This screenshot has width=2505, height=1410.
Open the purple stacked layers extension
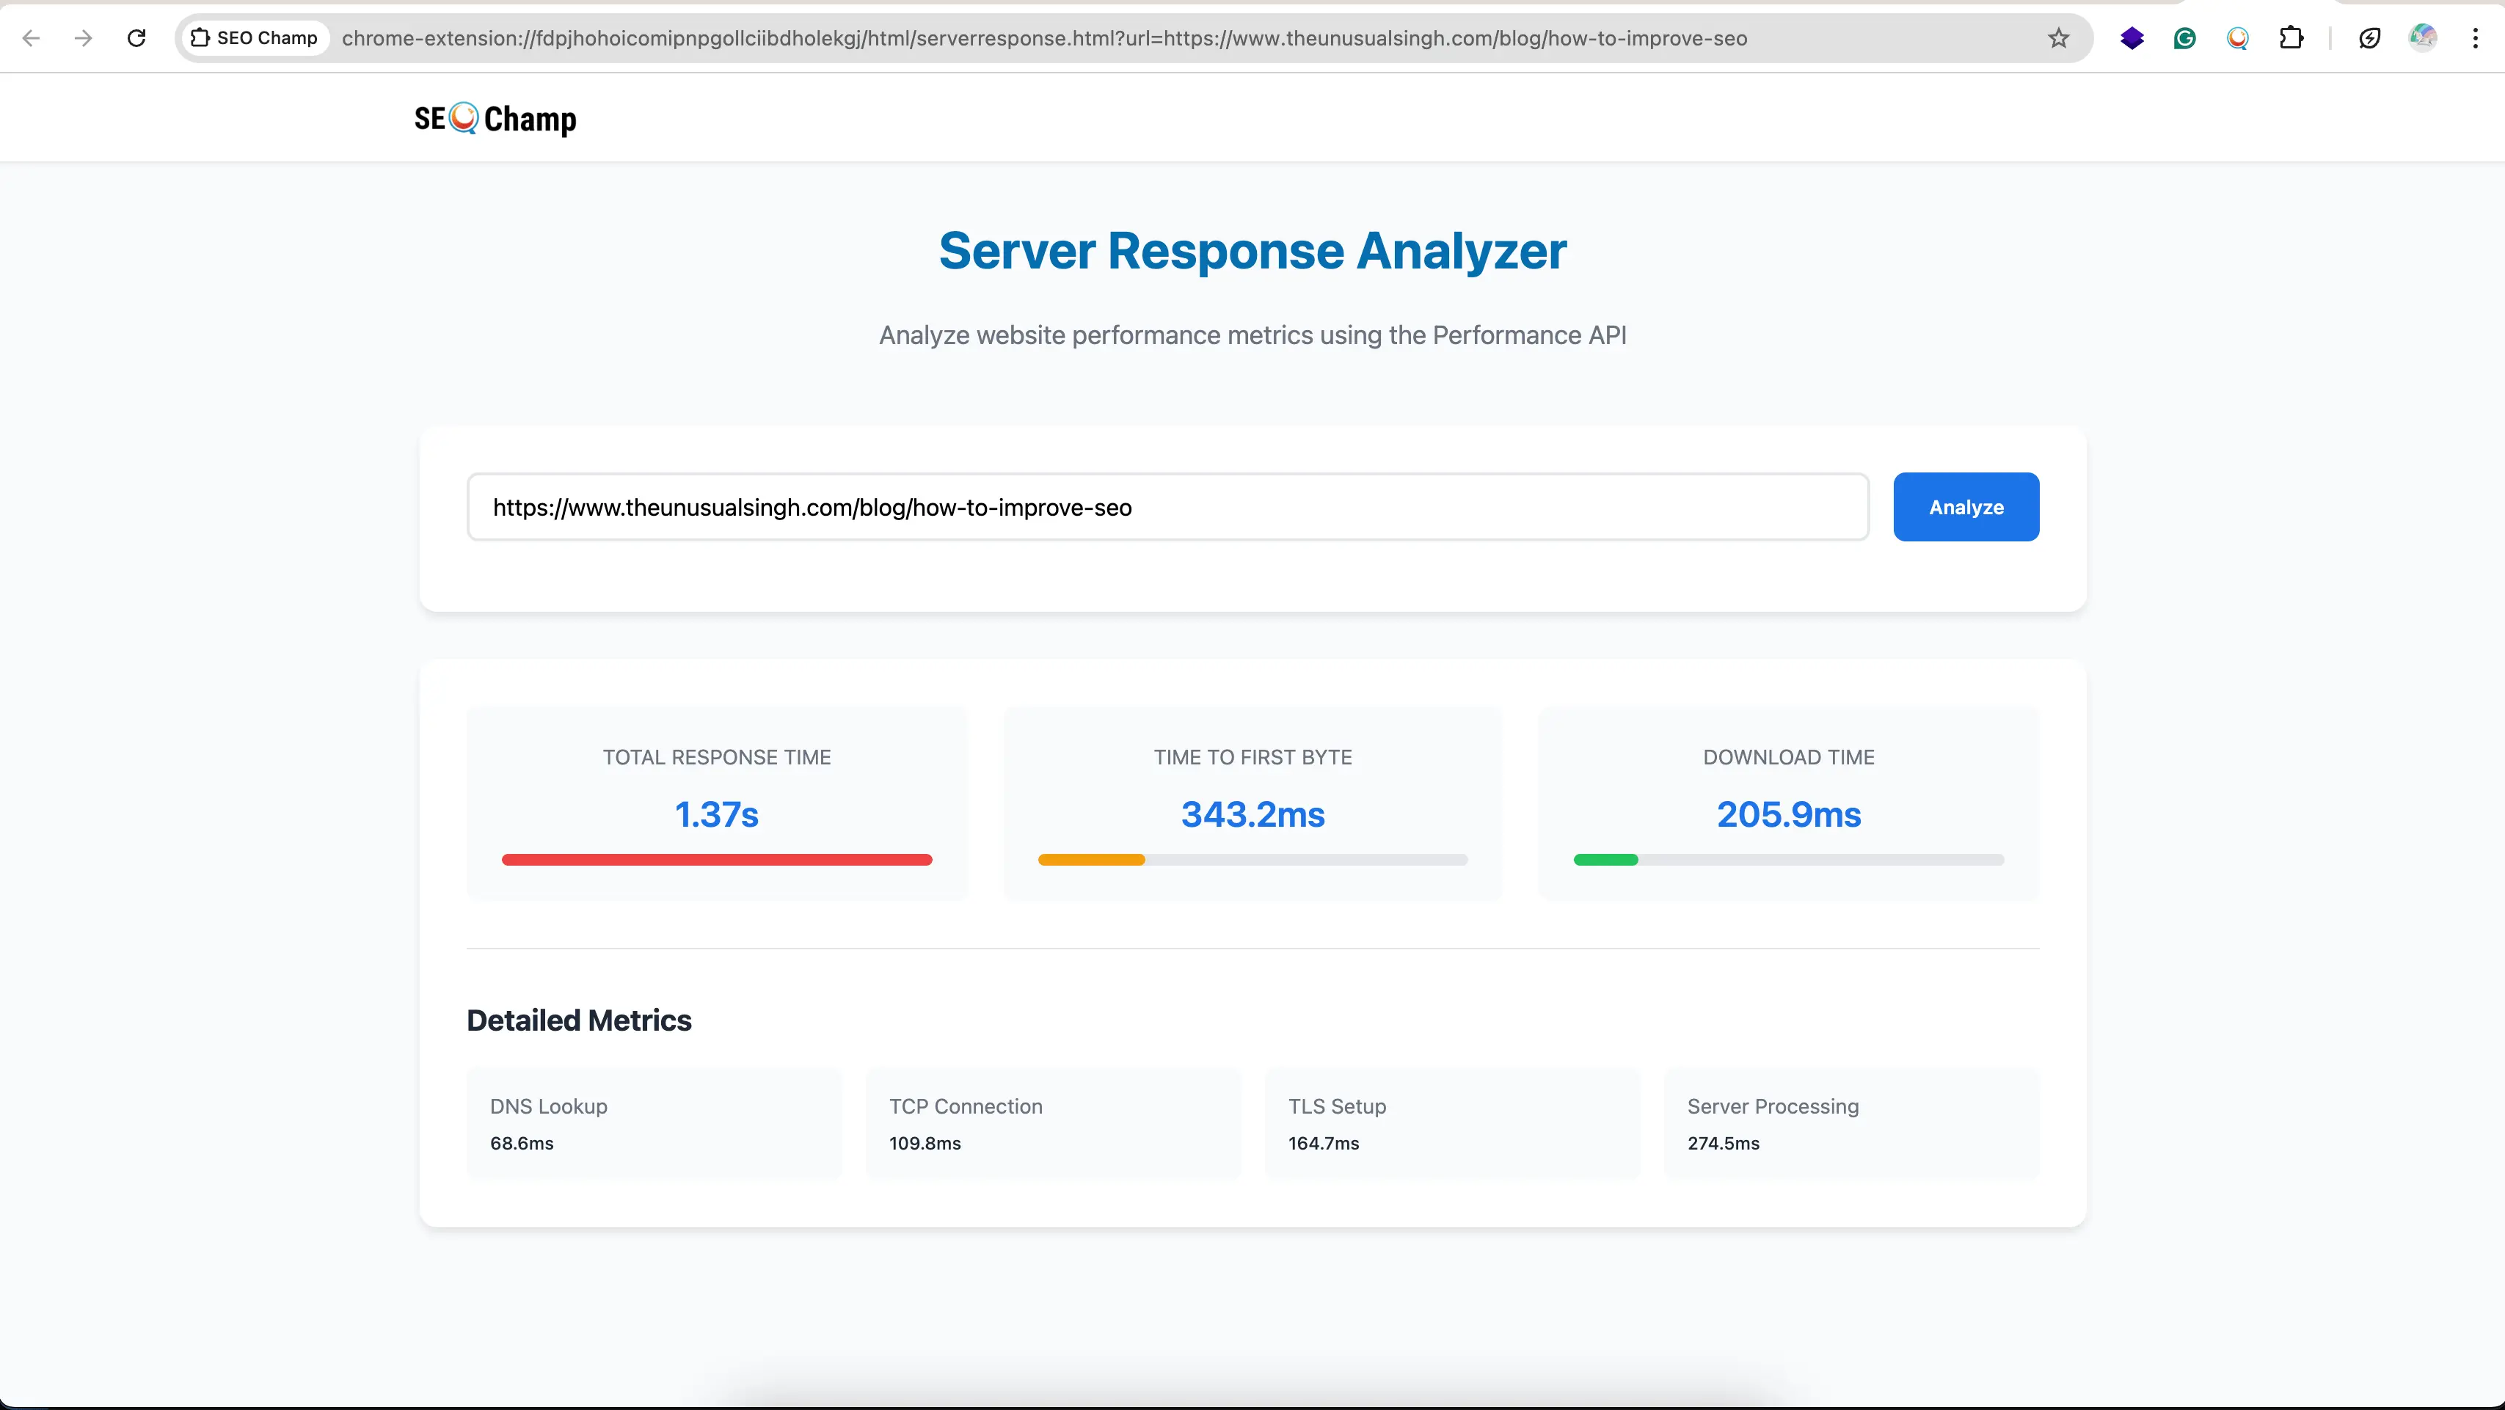[2132, 38]
